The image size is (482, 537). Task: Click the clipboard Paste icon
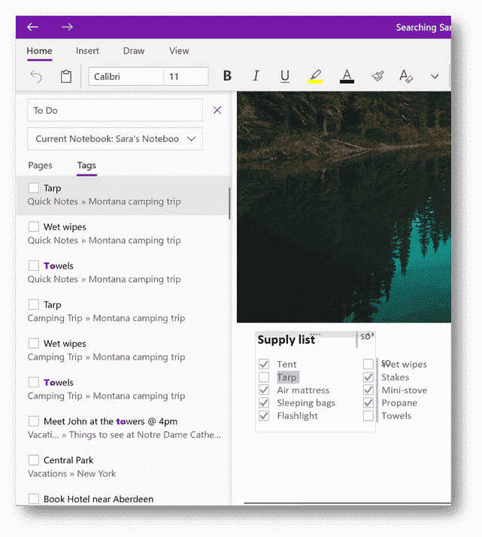[66, 76]
